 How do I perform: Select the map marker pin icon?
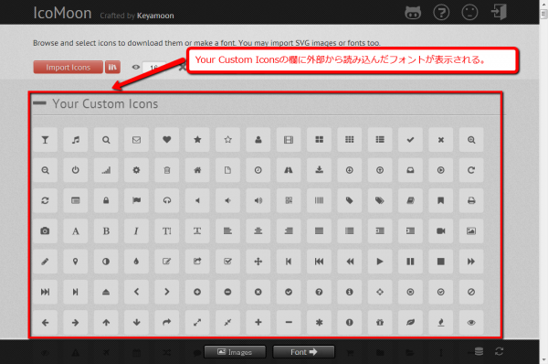[x=76, y=262]
